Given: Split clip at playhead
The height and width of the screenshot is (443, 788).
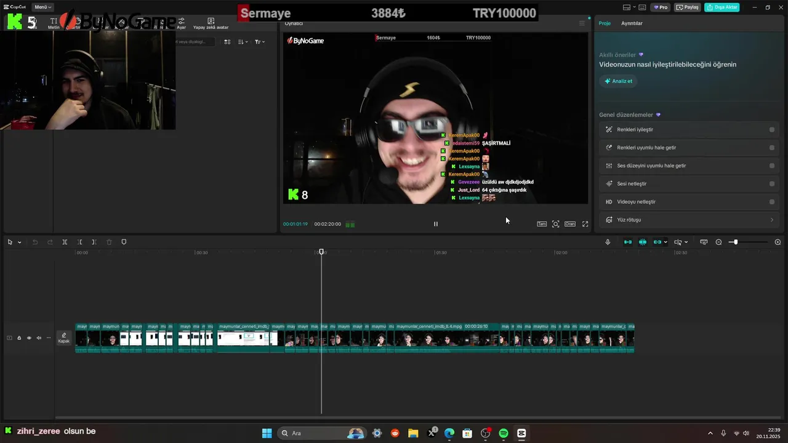Looking at the screenshot, I should (x=65, y=242).
